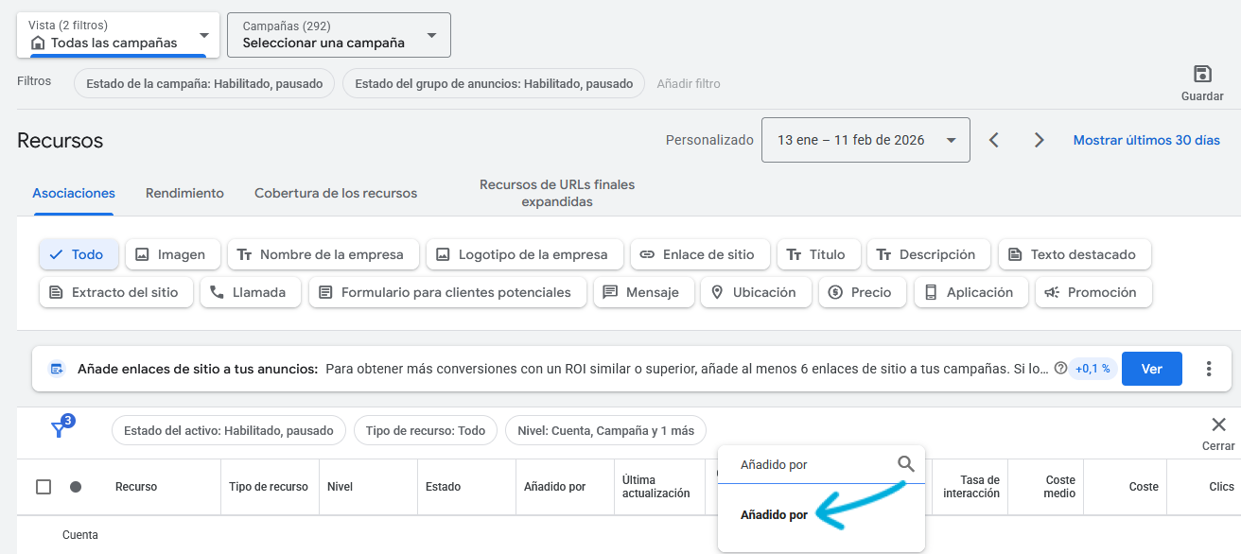Go to next date range arrow
1241x554 pixels.
[1039, 140]
